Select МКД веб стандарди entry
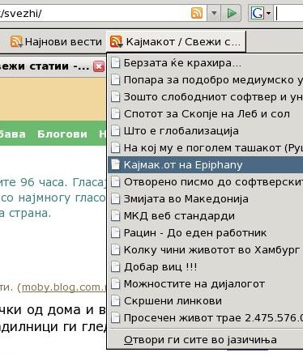Screen dimensions: 303x357 (205, 216)
